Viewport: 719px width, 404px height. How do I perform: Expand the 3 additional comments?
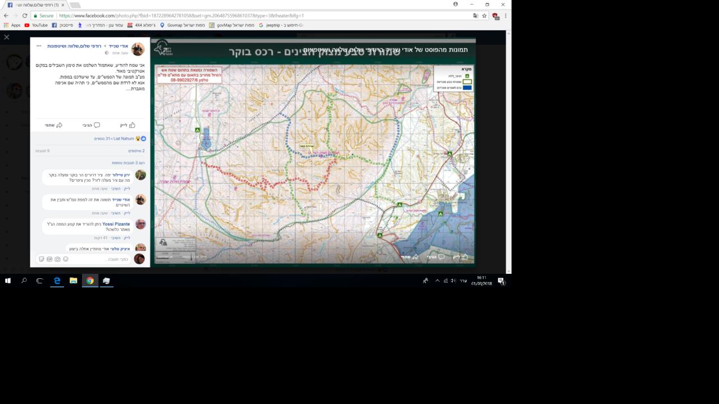click(128, 163)
